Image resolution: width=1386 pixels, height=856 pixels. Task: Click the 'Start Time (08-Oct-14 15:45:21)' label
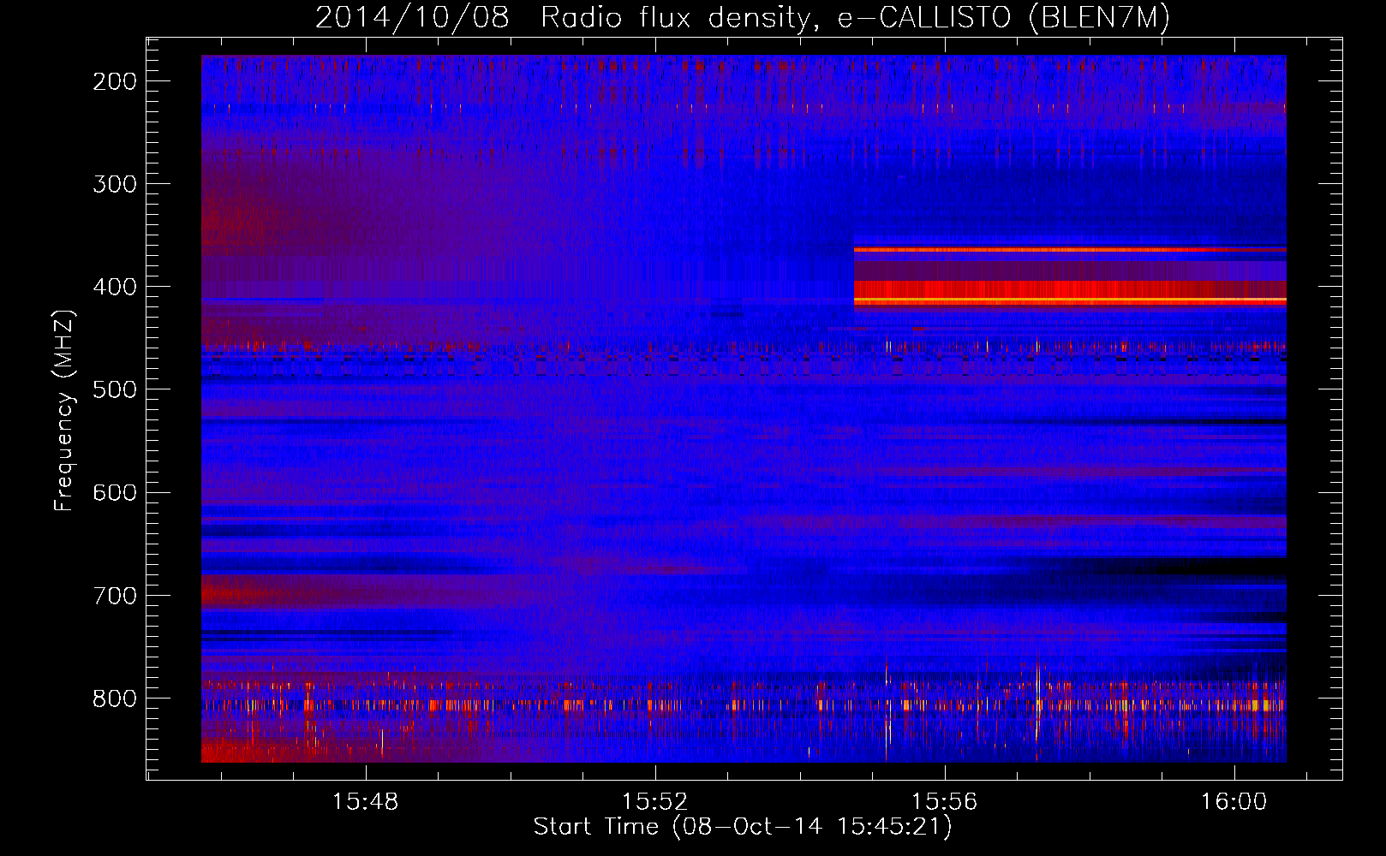tap(743, 827)
